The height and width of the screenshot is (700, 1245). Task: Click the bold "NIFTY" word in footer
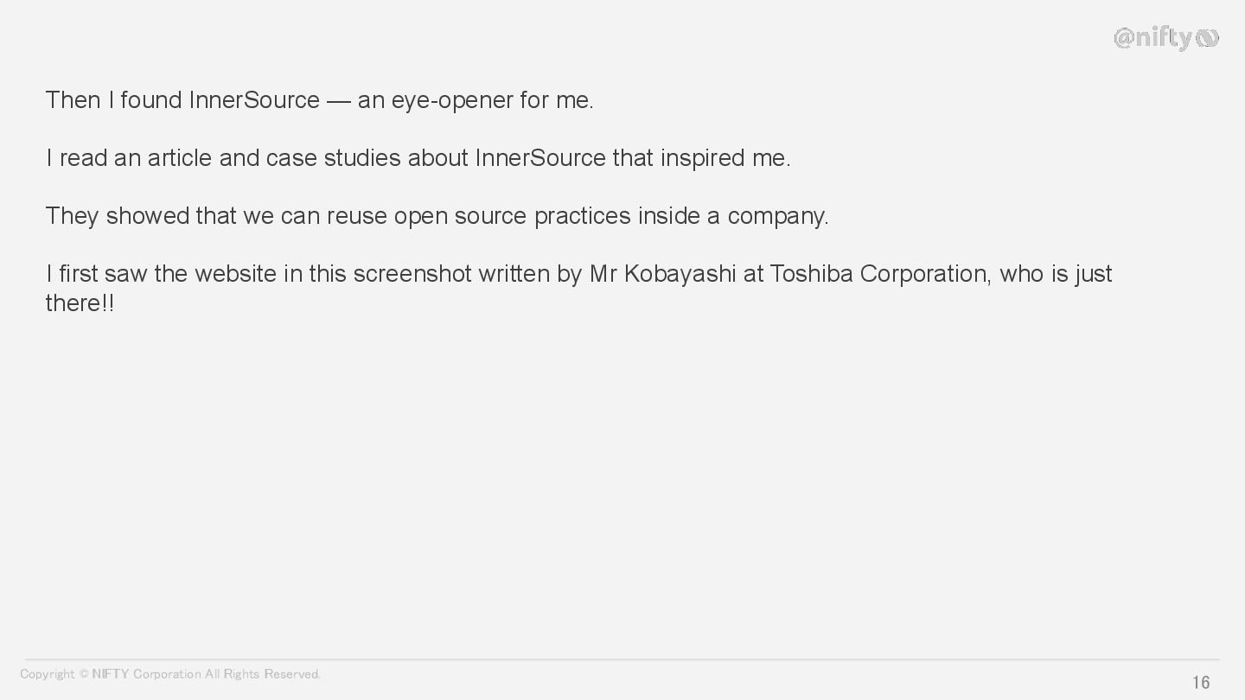click(110, 674)
